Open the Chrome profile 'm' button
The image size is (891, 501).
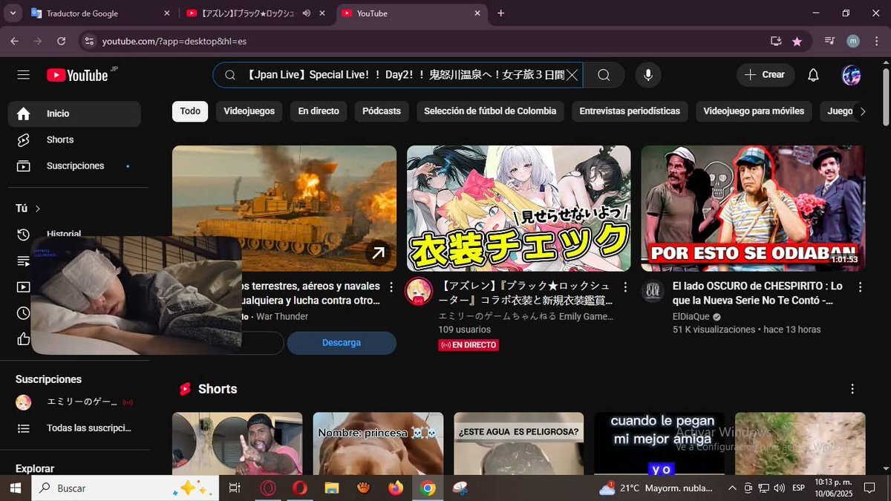853,42
